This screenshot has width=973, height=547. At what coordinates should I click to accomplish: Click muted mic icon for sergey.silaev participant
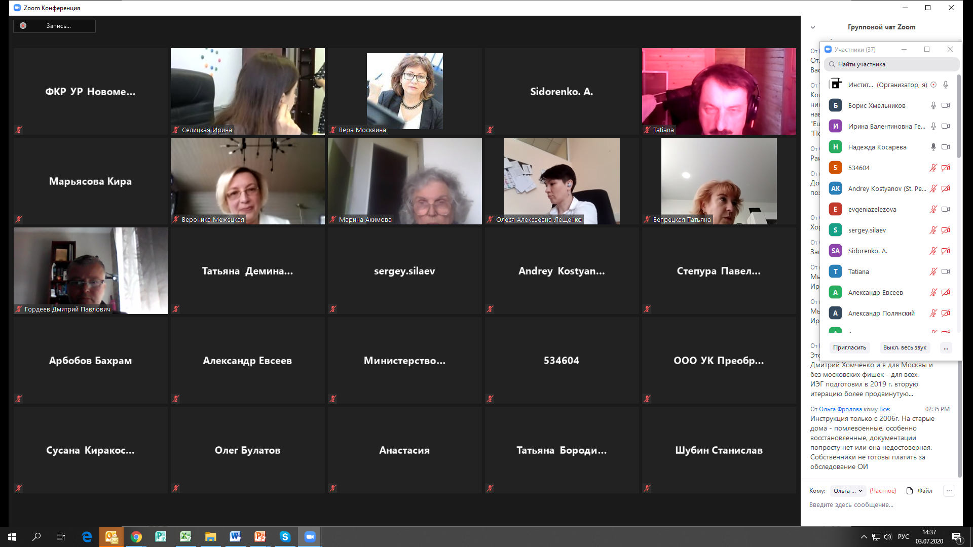[x=933, y=230]
